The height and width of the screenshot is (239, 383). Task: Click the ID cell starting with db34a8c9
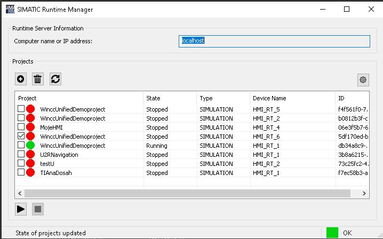(353, 146)
